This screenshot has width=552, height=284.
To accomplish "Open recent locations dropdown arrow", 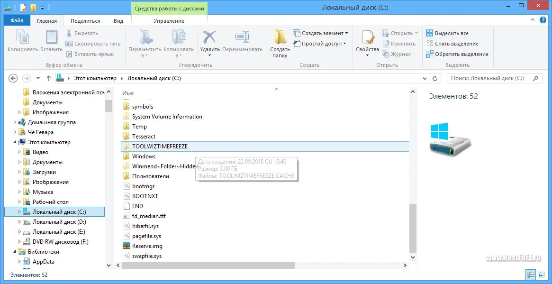I will click(38, 78).
